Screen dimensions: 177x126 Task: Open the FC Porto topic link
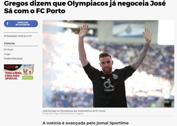click(x=9, y=50)
